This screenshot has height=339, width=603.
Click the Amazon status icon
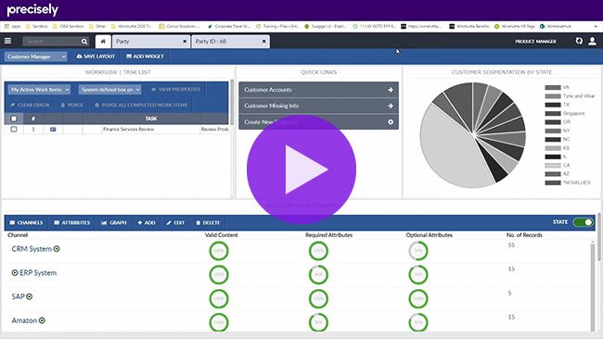42,320
